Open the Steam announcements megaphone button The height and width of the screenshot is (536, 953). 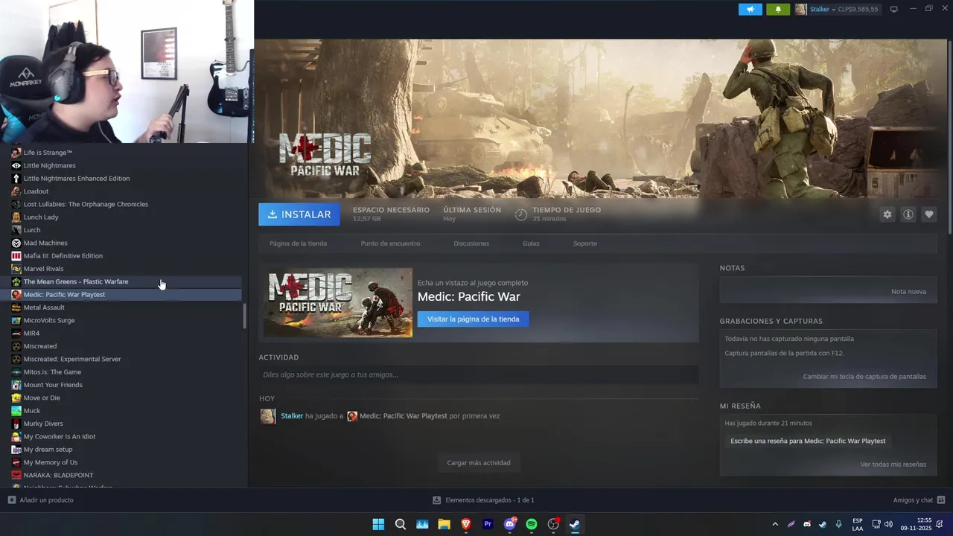tap(750, 10)
